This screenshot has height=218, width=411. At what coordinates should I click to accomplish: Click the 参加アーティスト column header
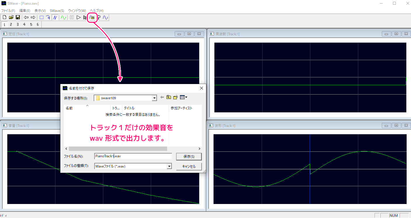185,108
